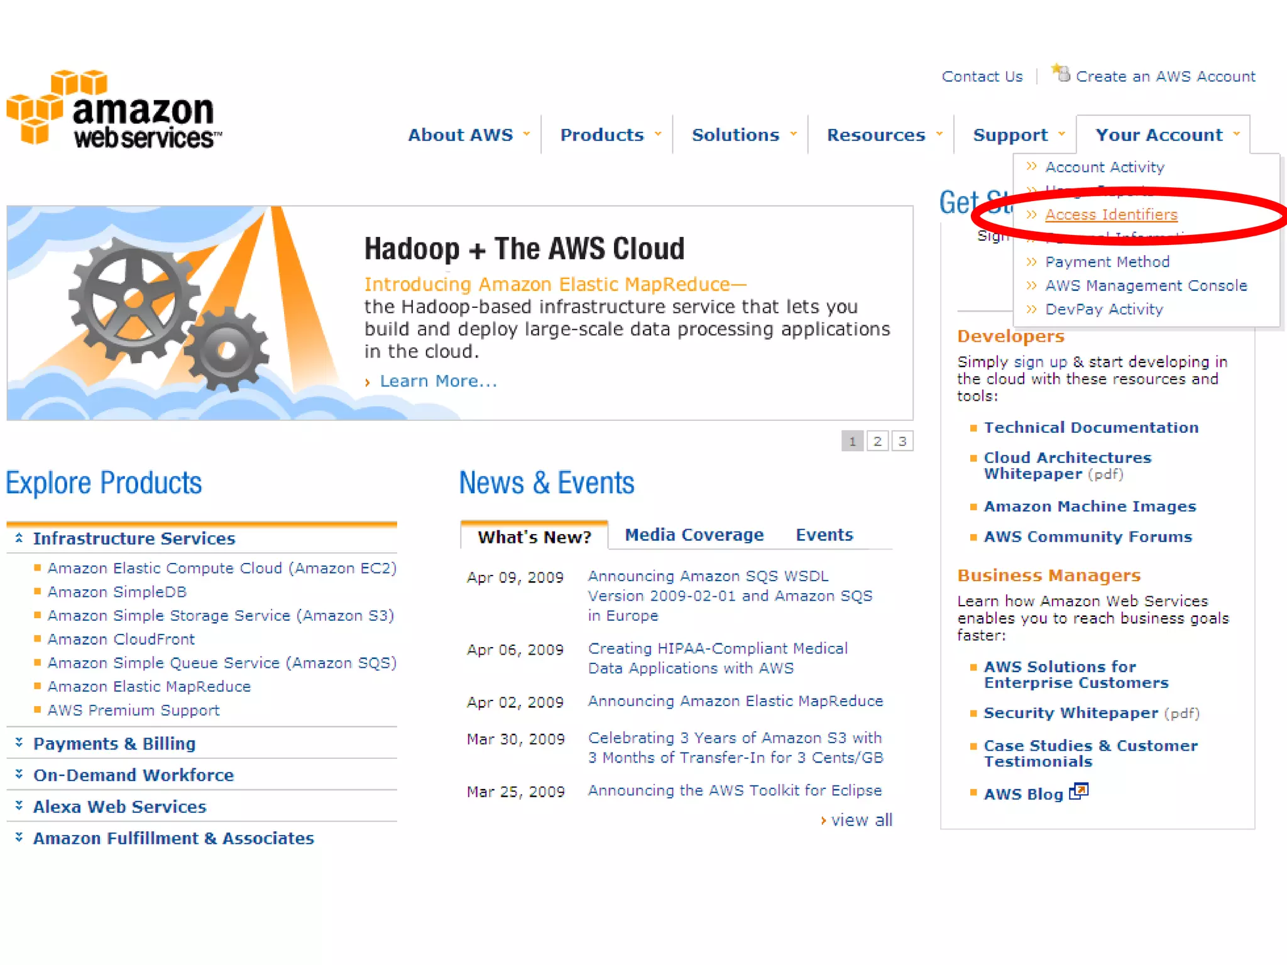Open Technical Documentation under Developers
Viewport: 1287px width, 965px height.
1091,428
